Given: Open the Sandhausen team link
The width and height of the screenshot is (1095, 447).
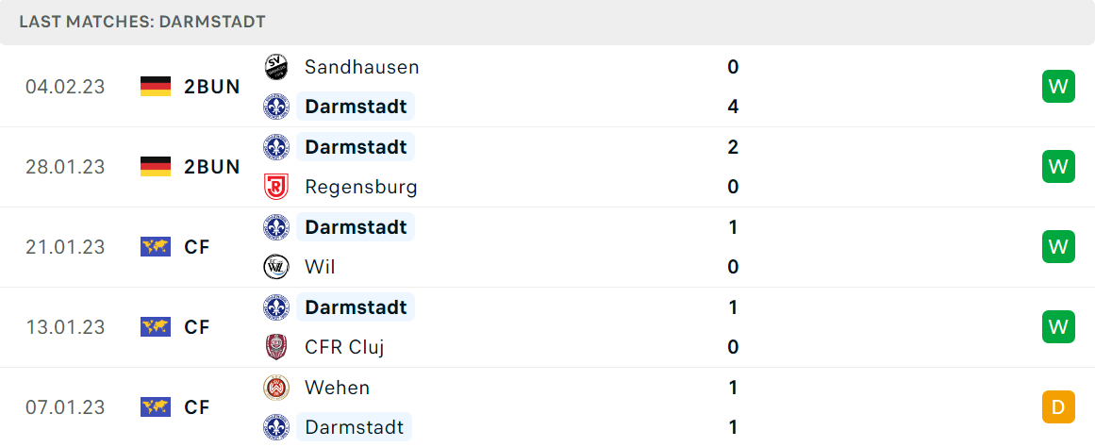Looking at the screenshot, I should tap(362, 67).
